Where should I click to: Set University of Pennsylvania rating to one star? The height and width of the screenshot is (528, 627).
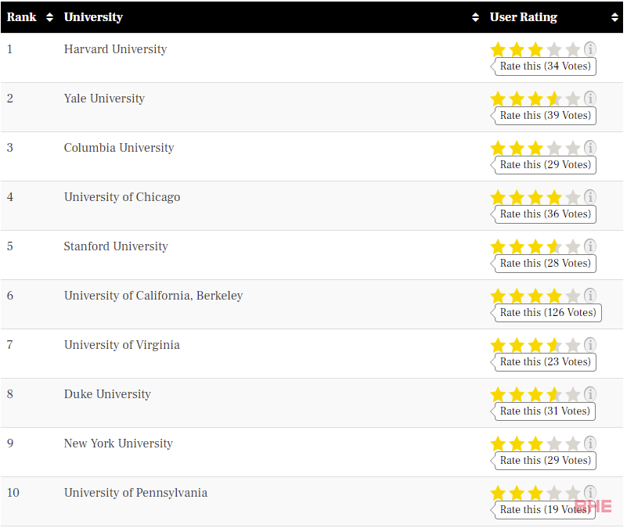tap(499, 493)
